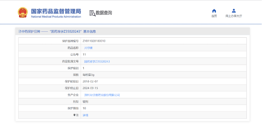Screen dimensions: 262x125
Task: Click the 药品名称 field label
Action: pyautogui.click(x=73, y=48)
